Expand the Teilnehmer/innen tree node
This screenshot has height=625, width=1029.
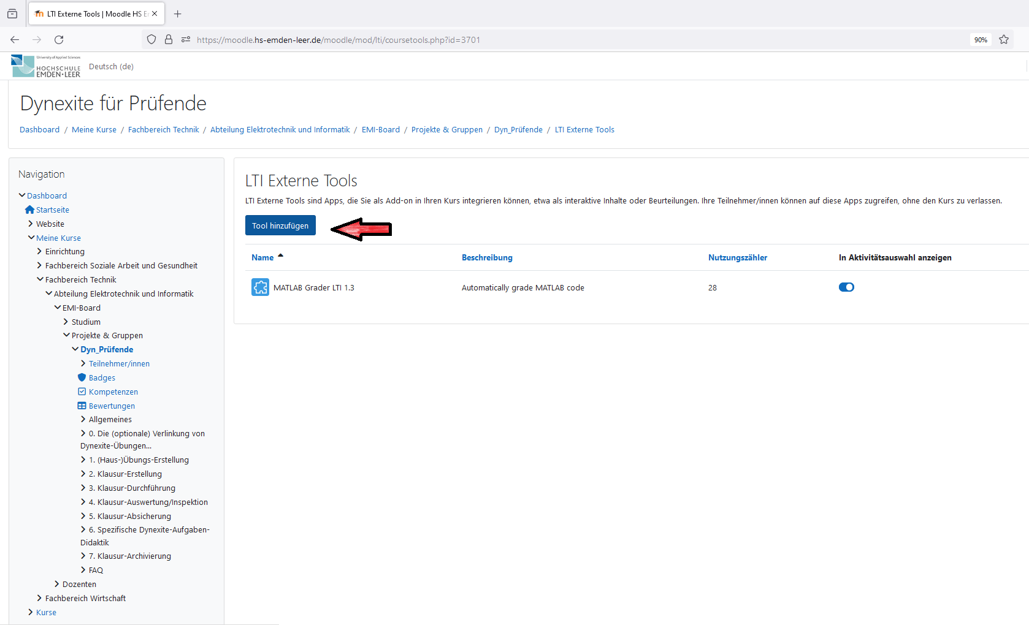[83, 363]
